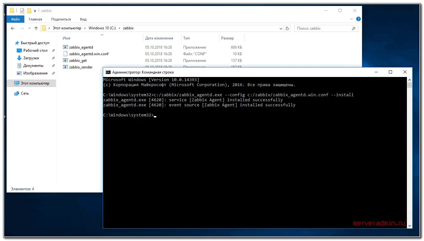Click the New folder icon in Explorer title bar
The width and height of the screenshot is (424, 241).
tap(29, 11)
